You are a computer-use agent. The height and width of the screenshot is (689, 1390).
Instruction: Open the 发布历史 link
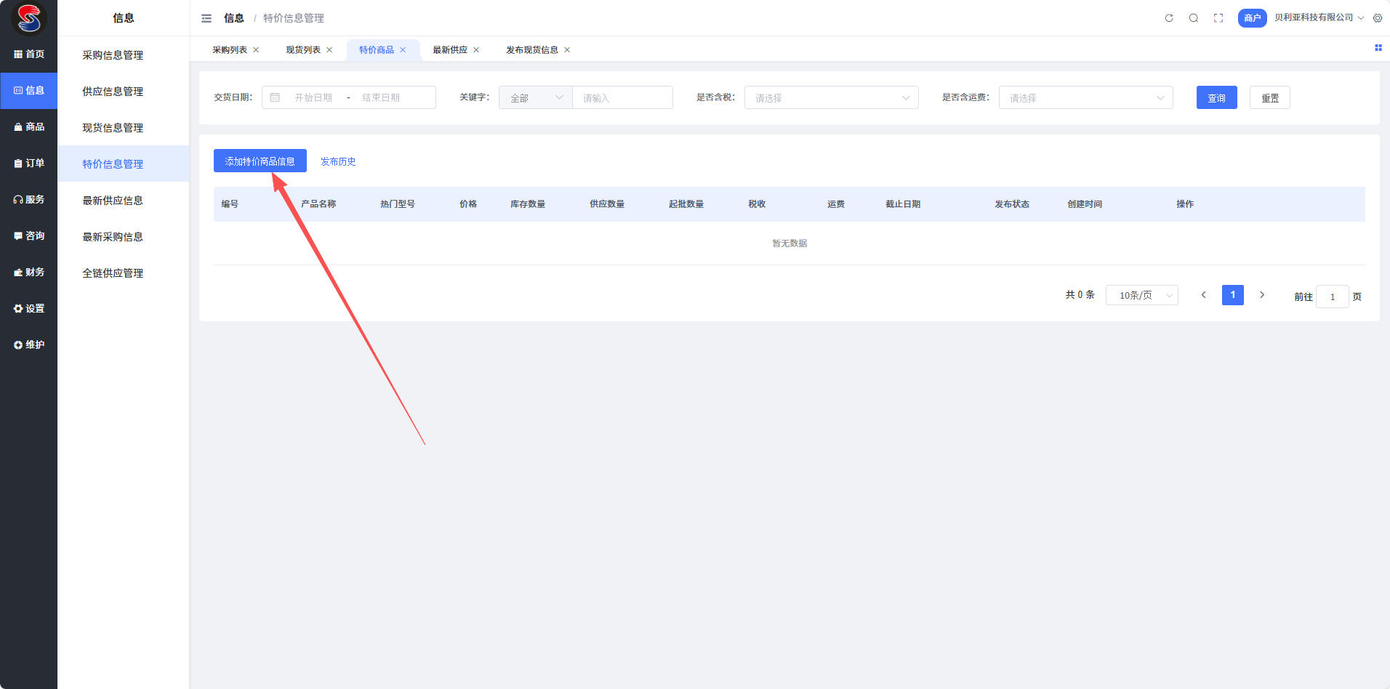point(338,161)
